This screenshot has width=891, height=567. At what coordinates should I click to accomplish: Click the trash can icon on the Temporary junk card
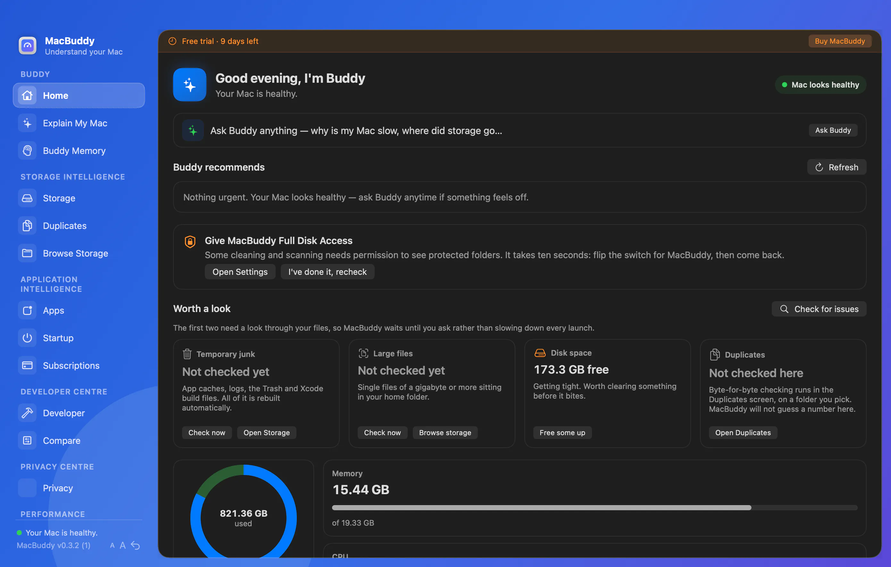tap(187, 354)
